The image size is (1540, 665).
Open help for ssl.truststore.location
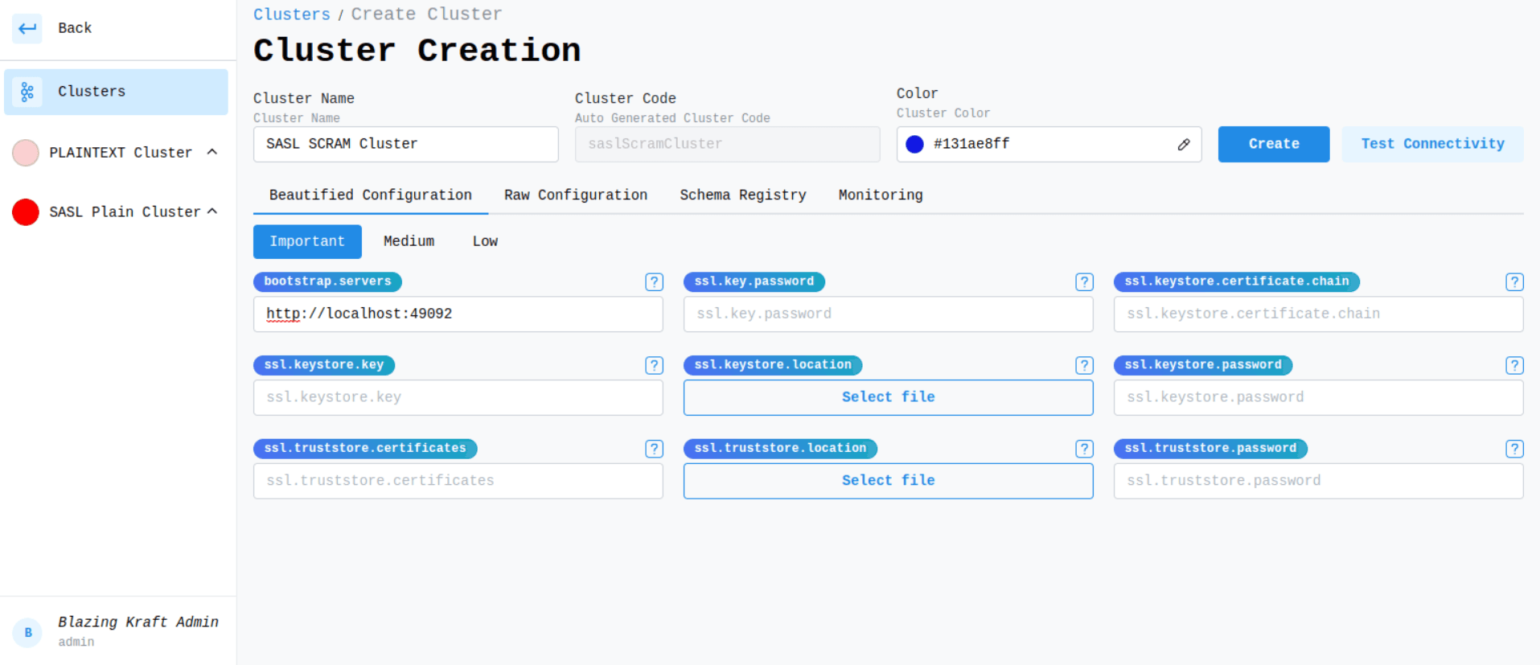pos(1084,449)
